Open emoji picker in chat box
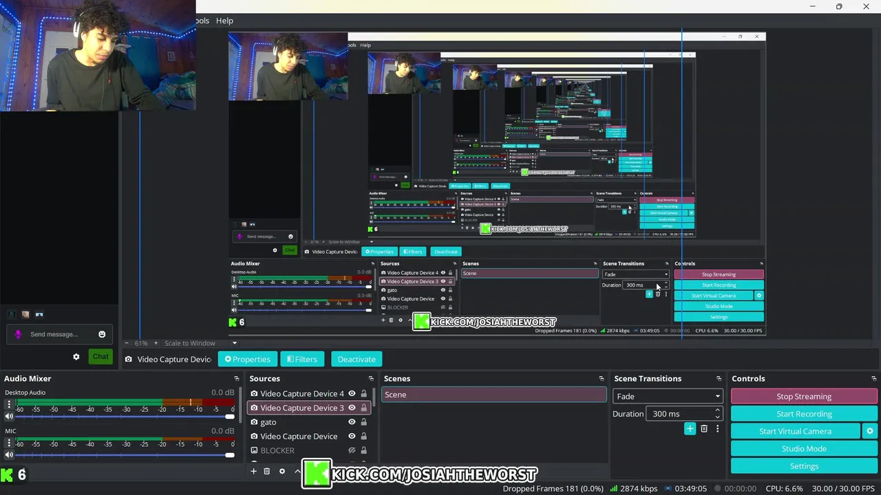 pos(102,334)
